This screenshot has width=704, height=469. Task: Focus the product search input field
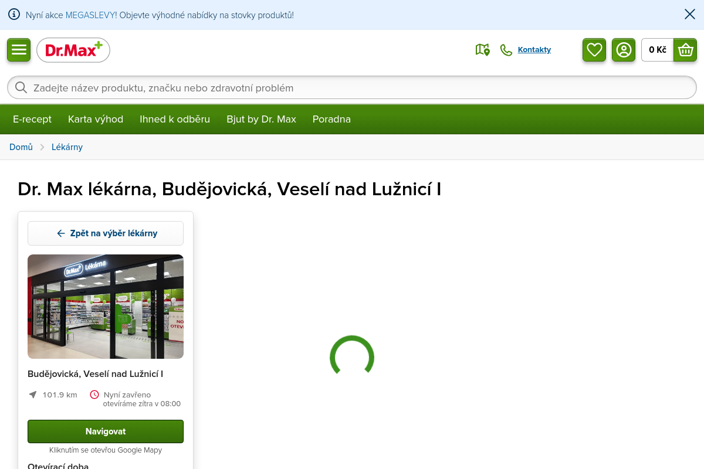coord(352,88)
